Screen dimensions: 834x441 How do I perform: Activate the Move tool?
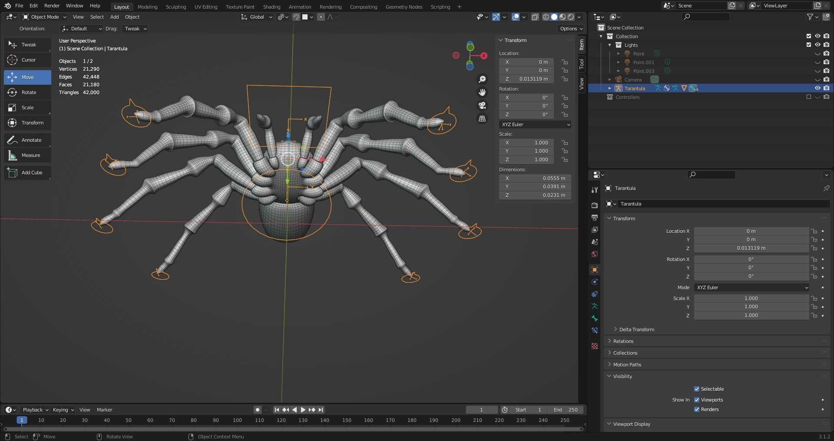click(27, 77)
